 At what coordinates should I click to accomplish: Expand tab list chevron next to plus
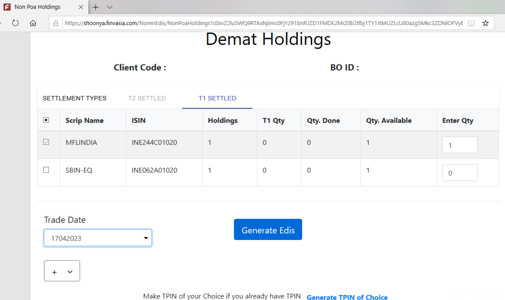pyautogui.click(x=110, y=7)
